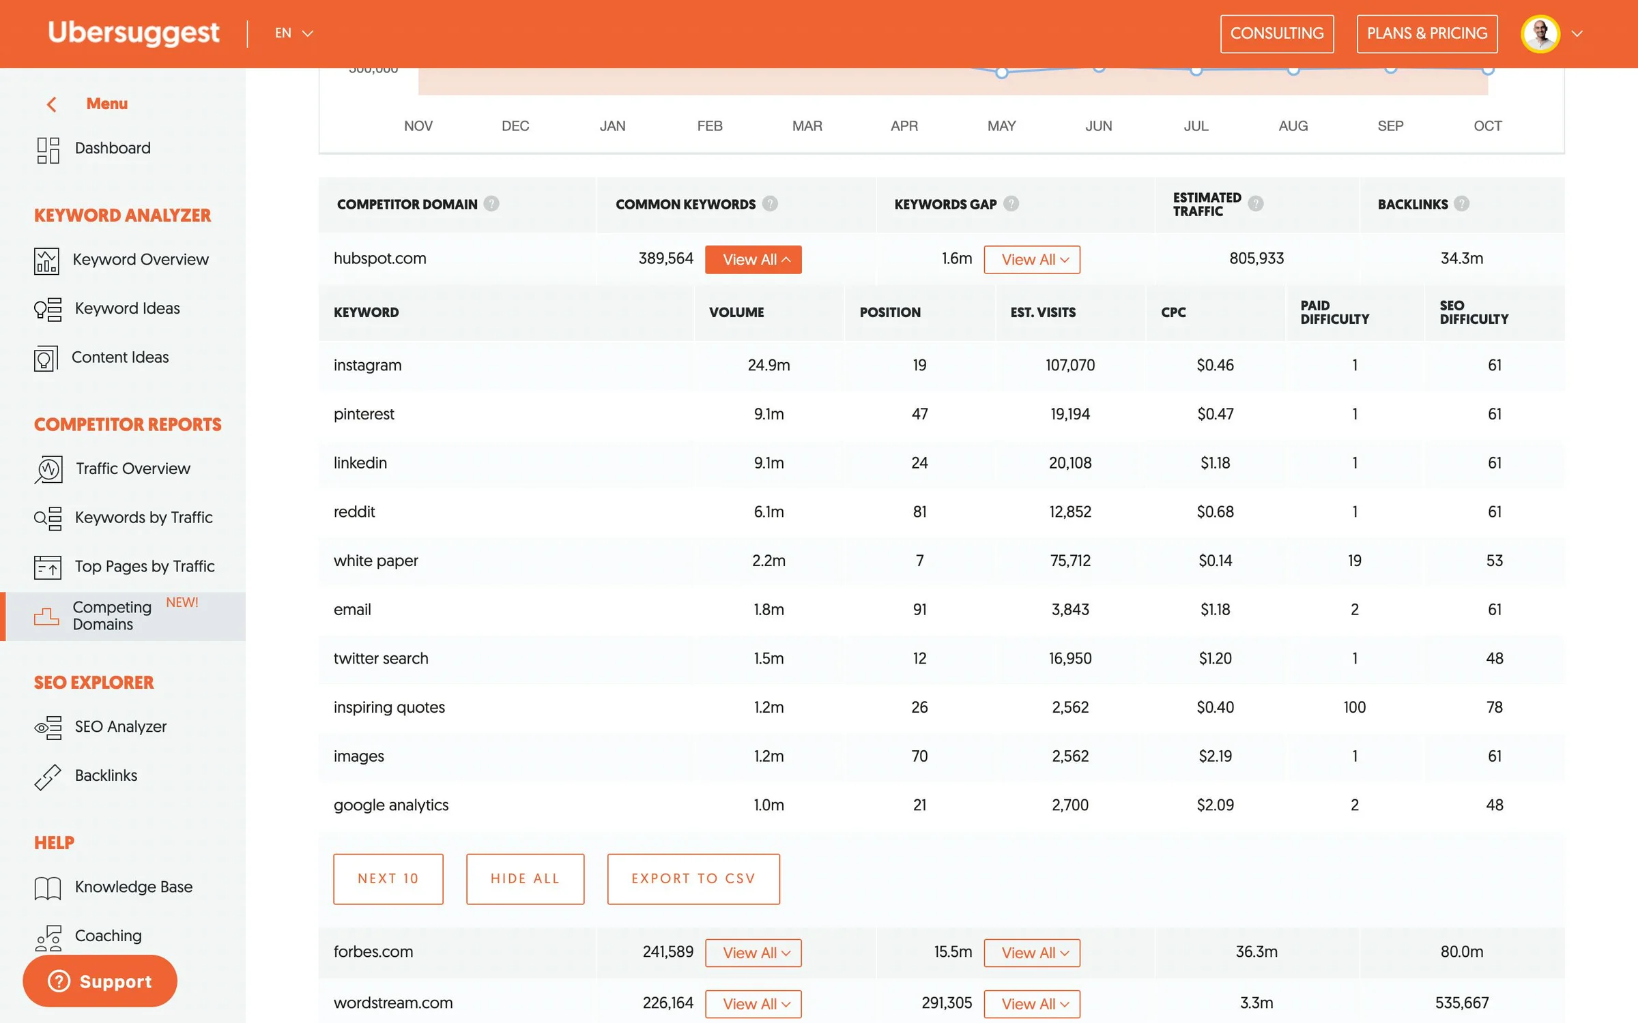Open Backlinks menu item
Screen dimensions: 1638x1023
click(x=106, y=776)
